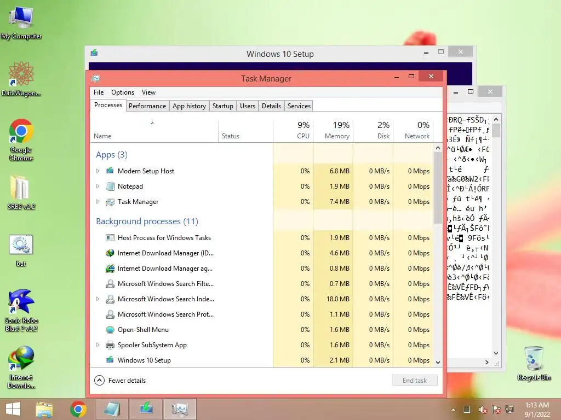Click the Internet Download Manager (ID... icon

coord(110,253)
